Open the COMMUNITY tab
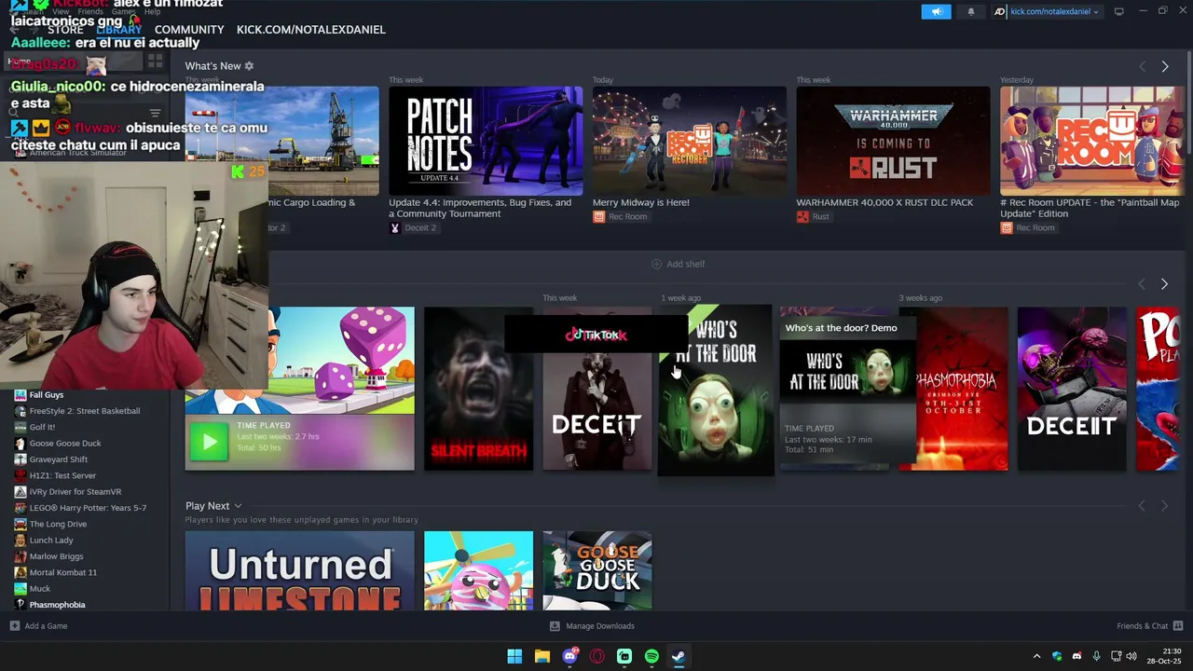The image size is (1193, 671). (x=189, y=30)
